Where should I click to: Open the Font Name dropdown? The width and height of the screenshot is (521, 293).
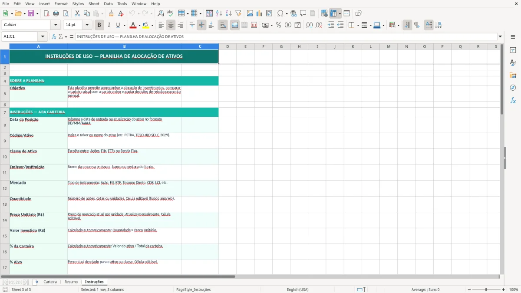click(55, 25)
